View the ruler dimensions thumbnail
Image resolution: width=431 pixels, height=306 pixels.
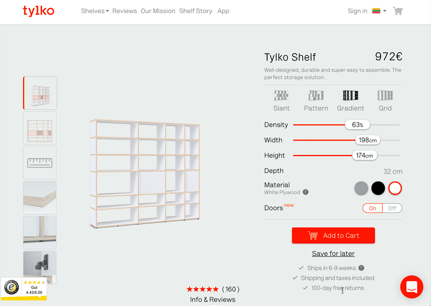[40, 163]
